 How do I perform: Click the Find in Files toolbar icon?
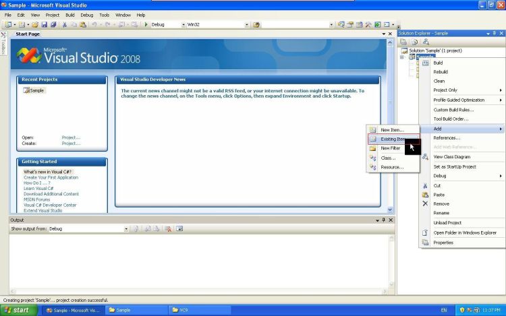(x=256, y=24)
